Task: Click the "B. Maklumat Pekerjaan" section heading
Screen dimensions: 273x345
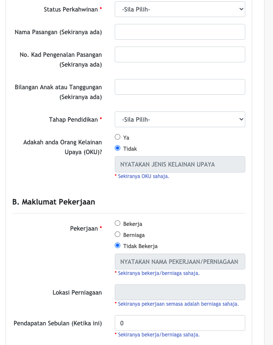Action: tap(54, 202)
